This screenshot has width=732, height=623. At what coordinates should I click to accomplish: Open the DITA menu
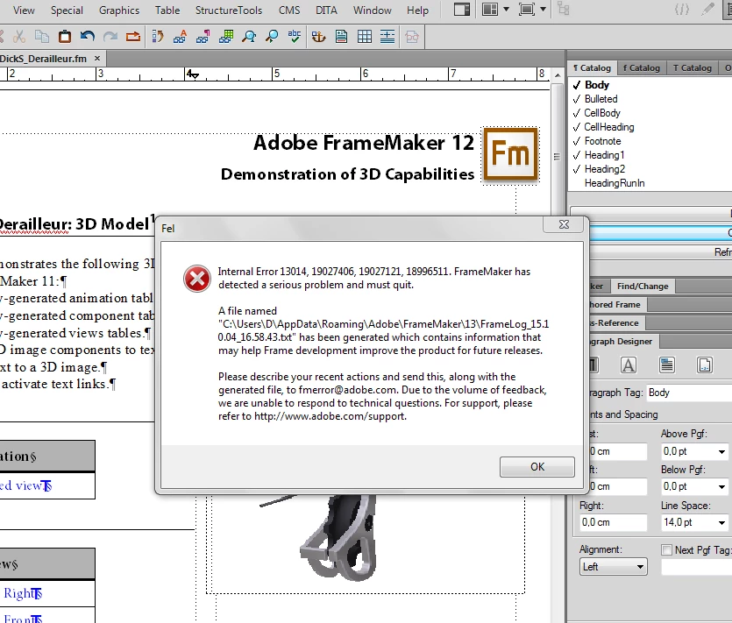click(326, 11)
